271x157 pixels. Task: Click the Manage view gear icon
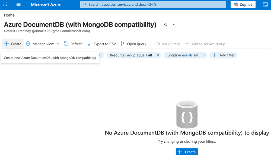[x=28, y=44]
